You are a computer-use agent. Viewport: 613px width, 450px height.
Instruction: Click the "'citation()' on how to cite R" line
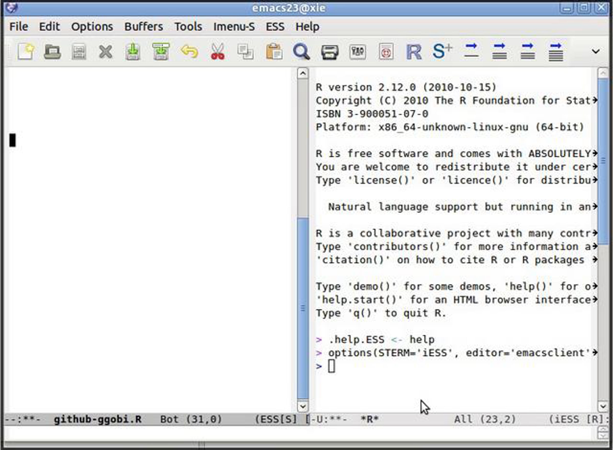456,260
